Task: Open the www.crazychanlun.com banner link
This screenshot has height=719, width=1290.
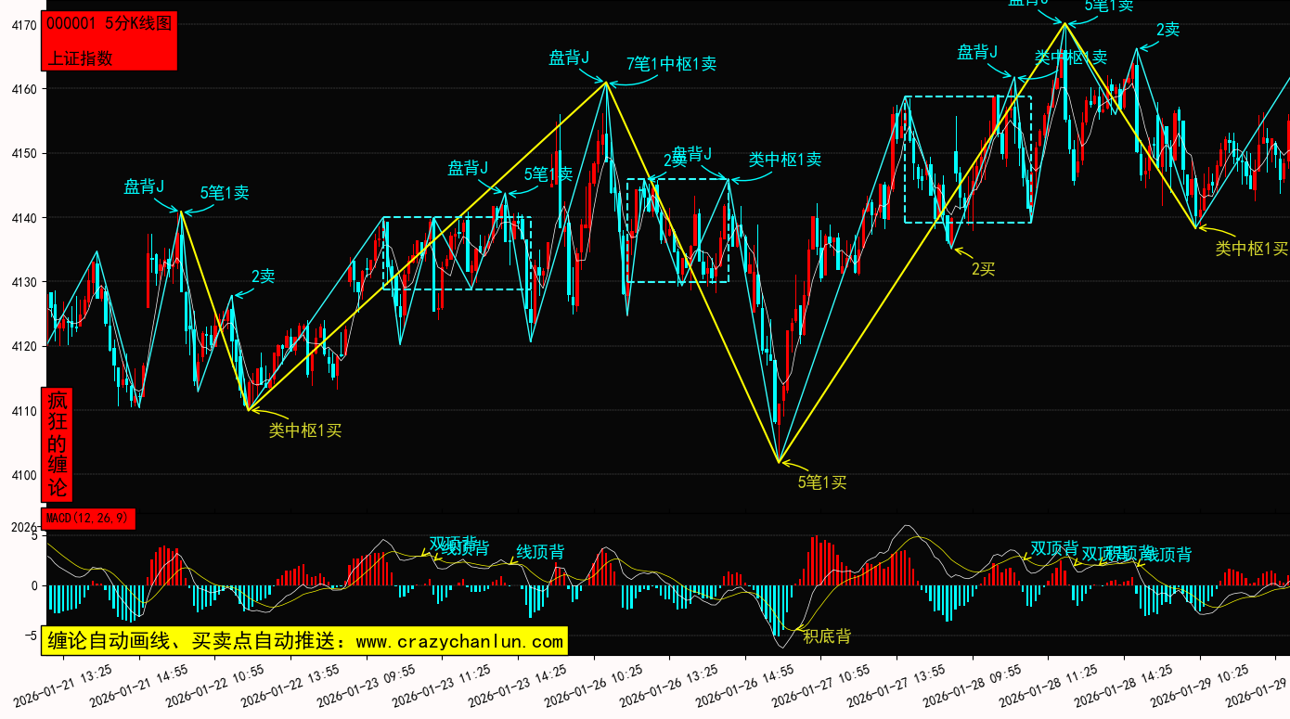Action: click(x=304, y=641)
